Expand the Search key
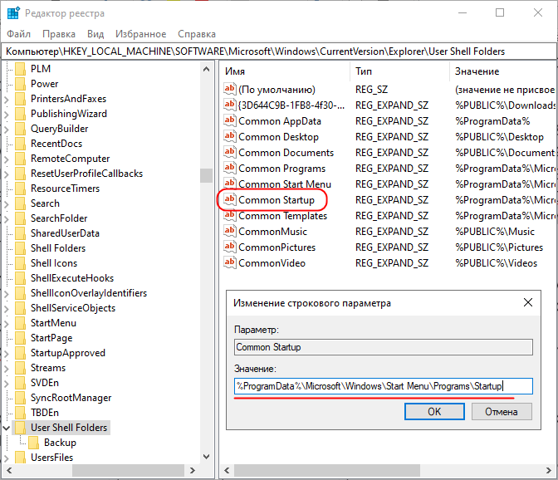 click(x=7, y=204)
